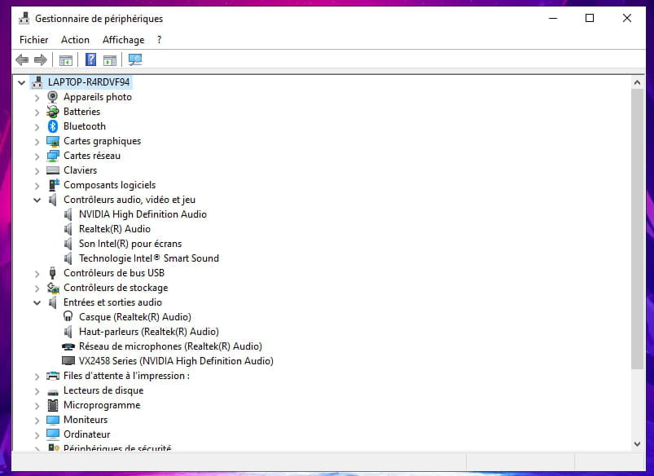
Task: Select the Contrôleurs de stockage label
Action: pos(116,288)
